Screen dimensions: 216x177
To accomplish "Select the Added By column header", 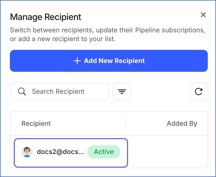I will click(x=182, y=124).
